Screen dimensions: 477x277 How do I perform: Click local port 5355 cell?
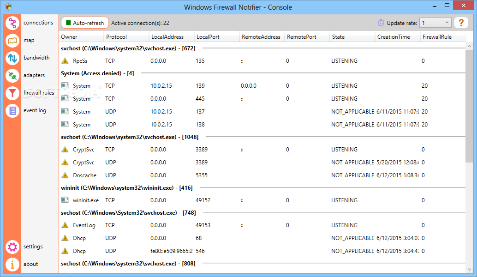pos(202,175)
